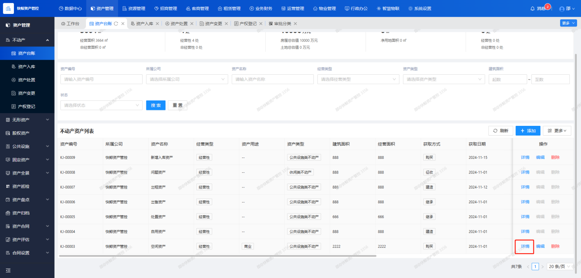Open 详情 for KJ-00007
The image size is (581, 278).
pos(525,187)
